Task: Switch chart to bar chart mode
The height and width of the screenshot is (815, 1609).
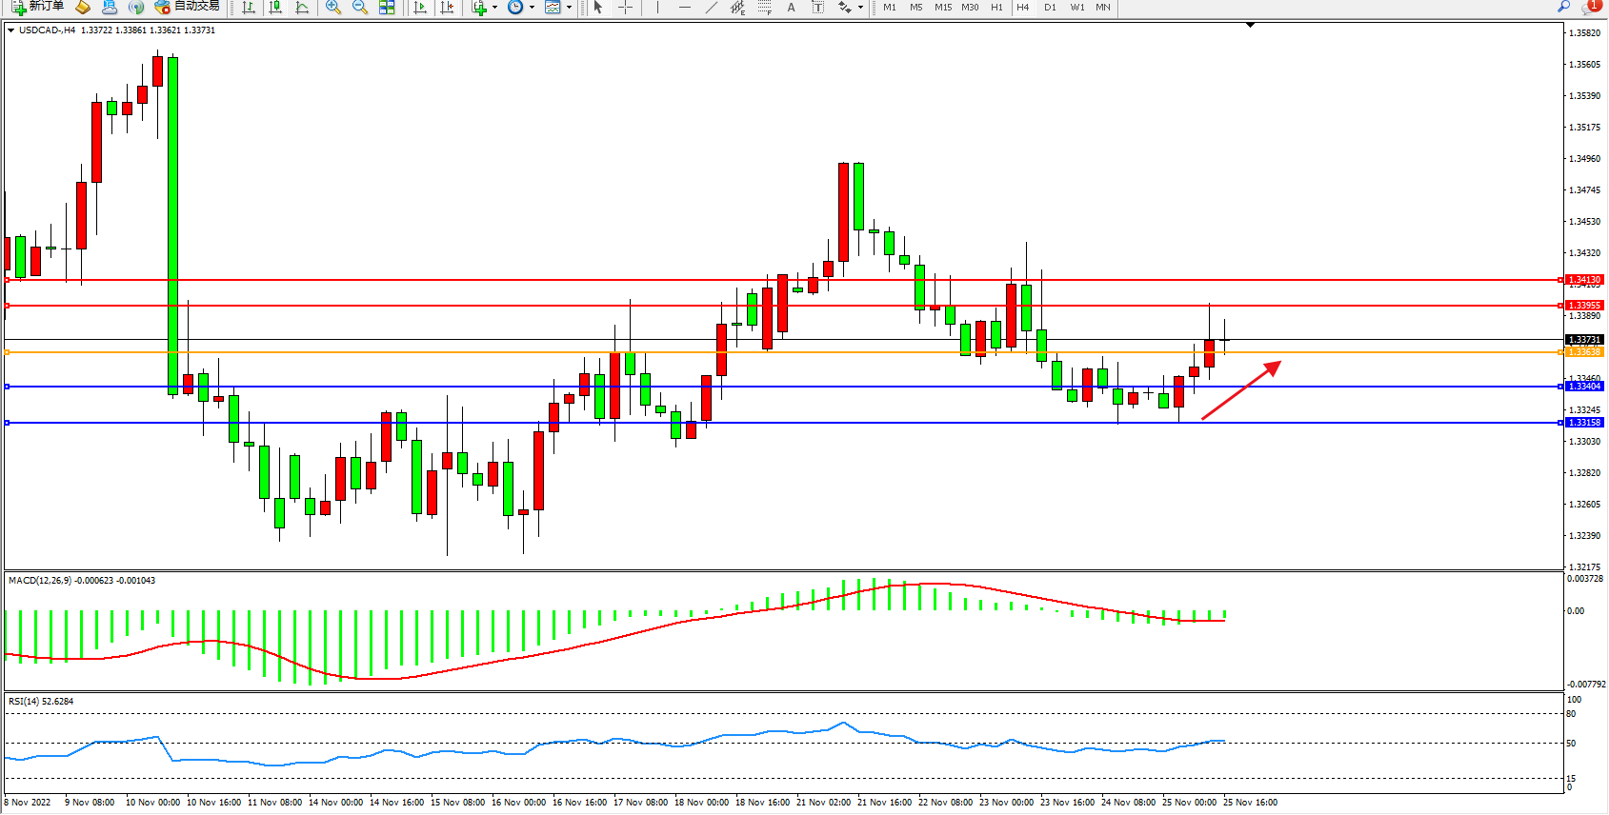Action: click(249, 8)
